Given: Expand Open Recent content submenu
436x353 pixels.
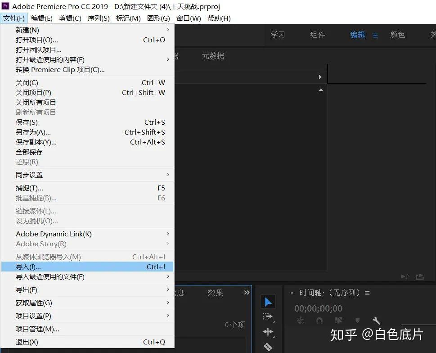Looking at the screenshot, I should 87,59.
